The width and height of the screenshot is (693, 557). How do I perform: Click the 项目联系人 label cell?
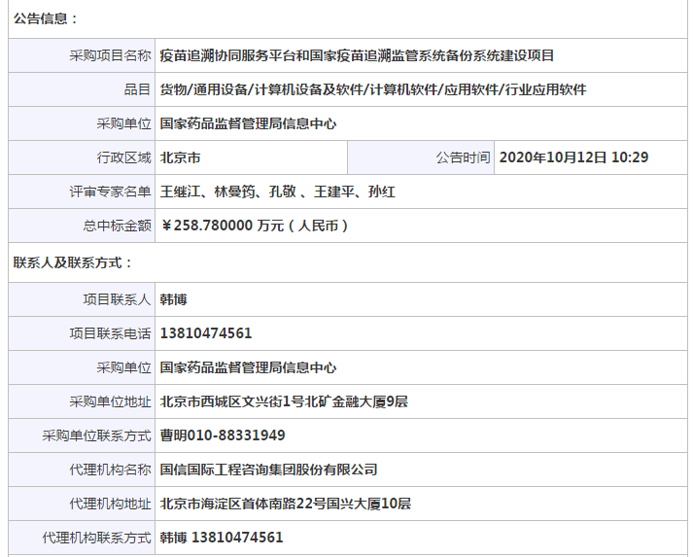(x=117, y=299)
